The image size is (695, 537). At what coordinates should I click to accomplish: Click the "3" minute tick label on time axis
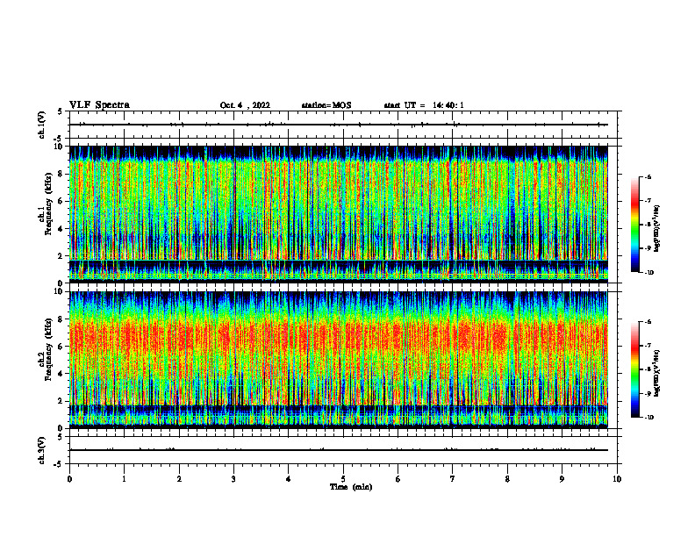pos(233,479)
